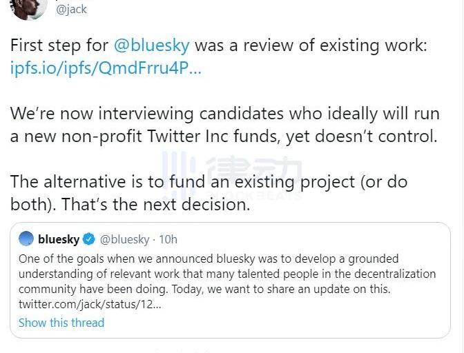Open the 10h timestamp of quoted tweet
Image resolution: width=464 pixels, height=353 pixels.
pos(168,239)
